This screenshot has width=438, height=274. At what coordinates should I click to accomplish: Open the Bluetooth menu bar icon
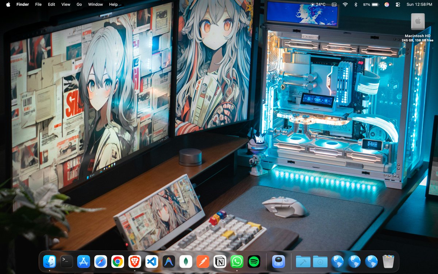point(356,4)
